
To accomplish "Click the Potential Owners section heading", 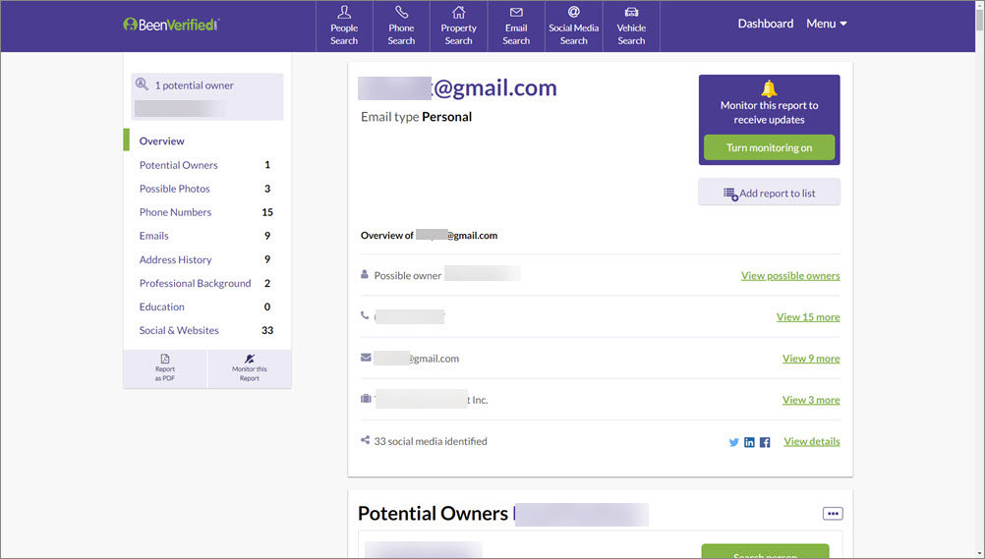I will [x=433, y=513].
